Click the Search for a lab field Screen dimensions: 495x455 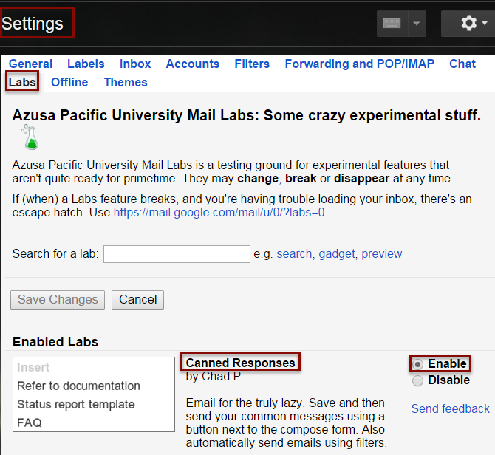pyautogui.click(x=177, y=254)
